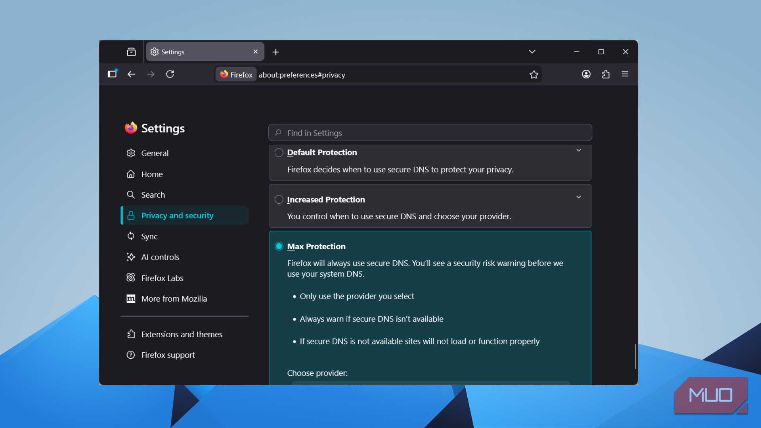Click the 'Choose provider:' label

[x=317, y=373]
